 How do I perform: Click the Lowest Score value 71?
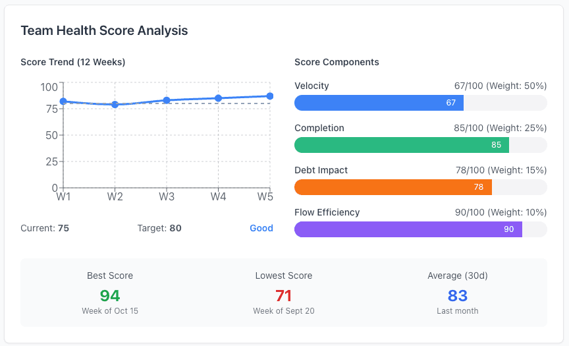tap(283, 296)
